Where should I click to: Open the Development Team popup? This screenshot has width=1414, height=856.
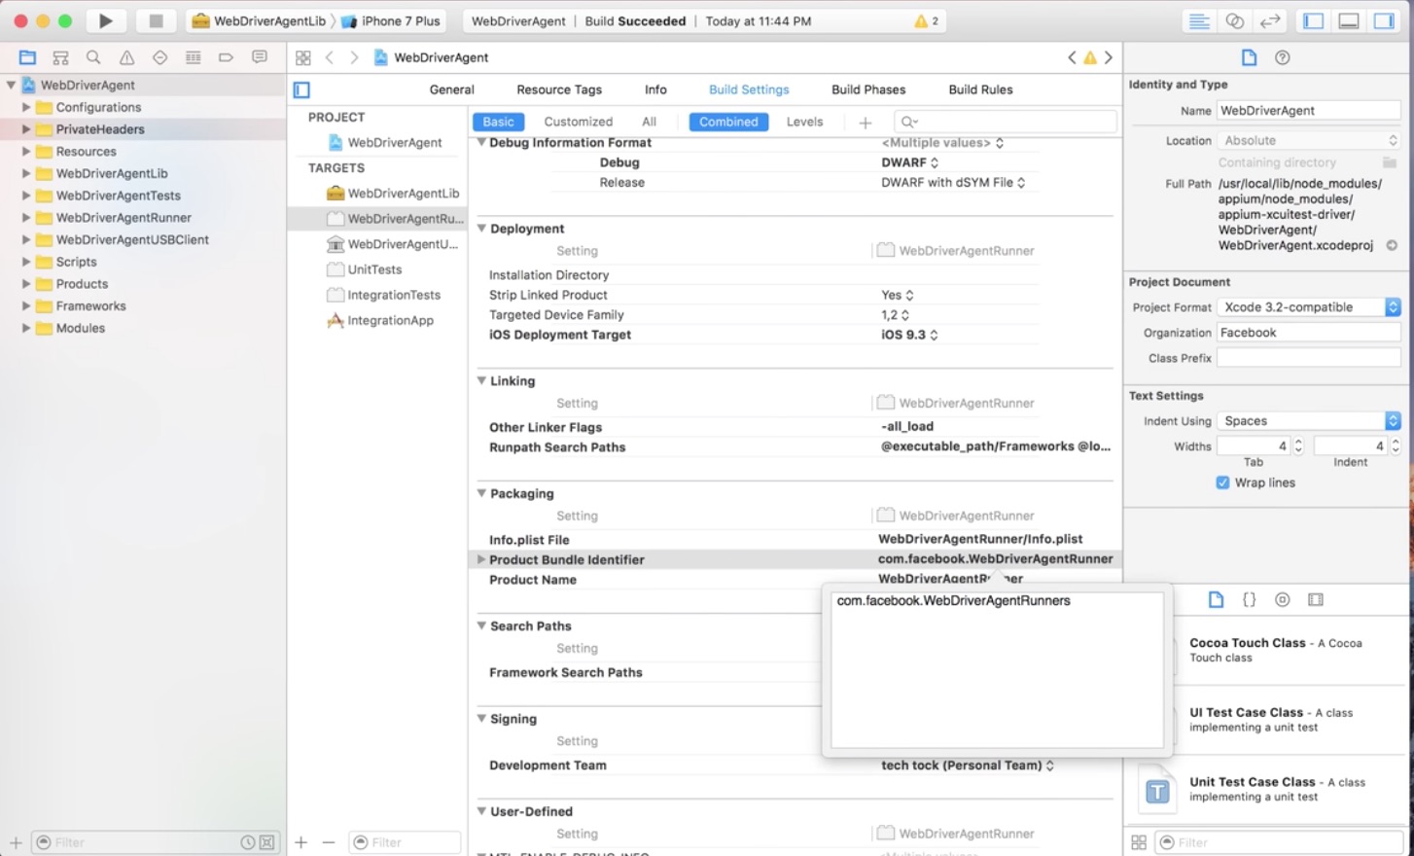(968, 766)
